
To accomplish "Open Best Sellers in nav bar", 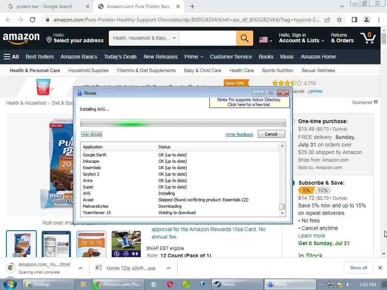I will [40, 57].
